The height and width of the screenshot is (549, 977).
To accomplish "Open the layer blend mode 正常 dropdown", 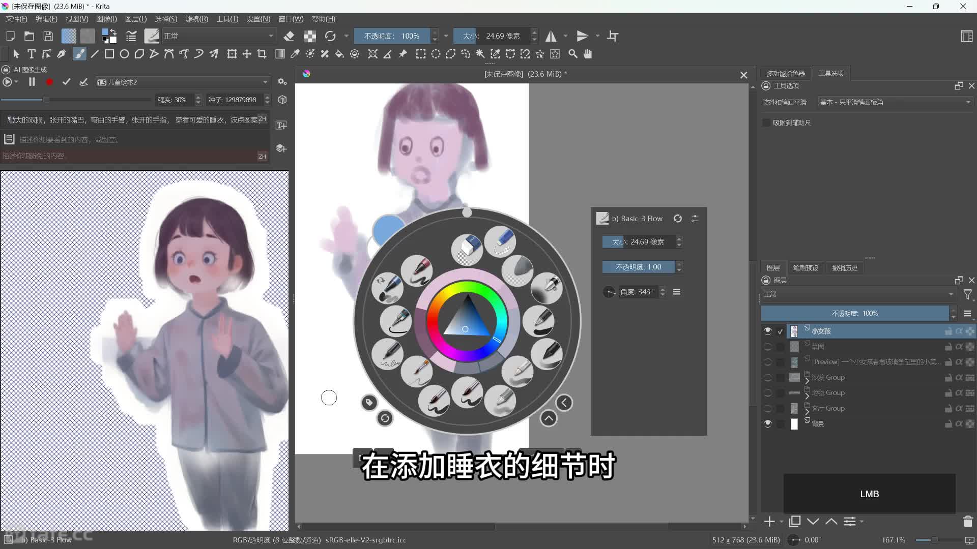I will (858, 294).
